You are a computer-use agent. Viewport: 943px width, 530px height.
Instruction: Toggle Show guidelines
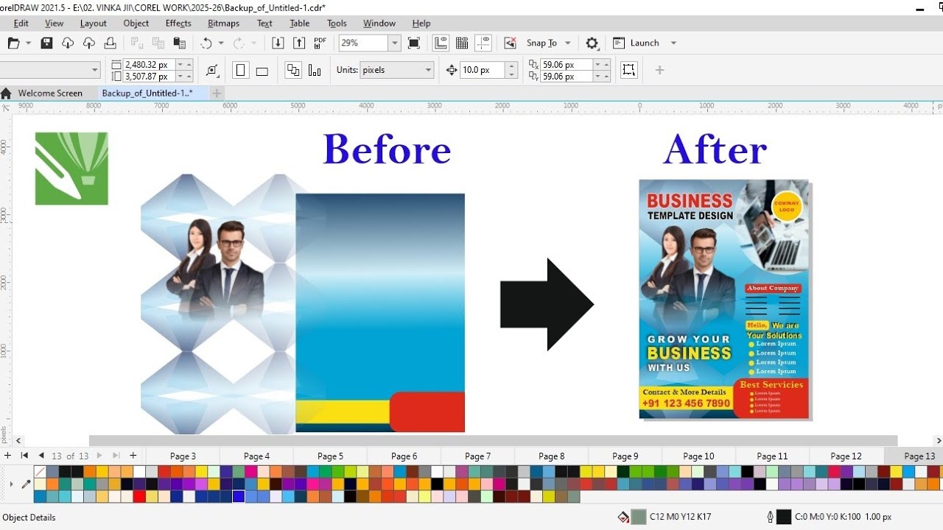tap(483, 43)
